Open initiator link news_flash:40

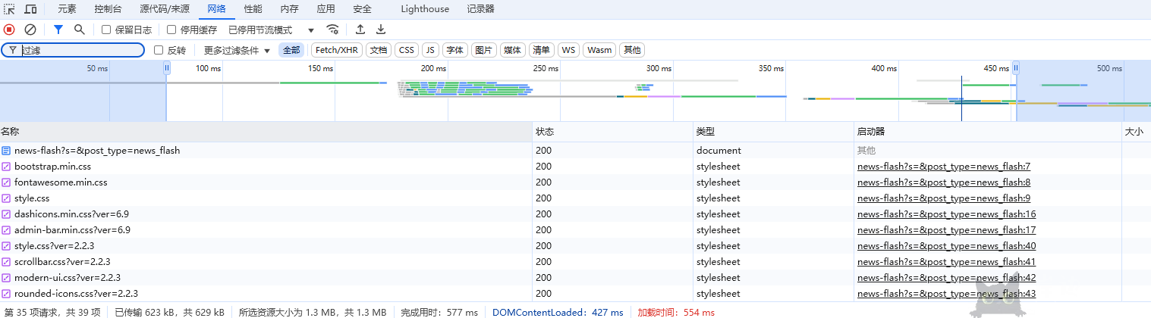coord(946,246)
